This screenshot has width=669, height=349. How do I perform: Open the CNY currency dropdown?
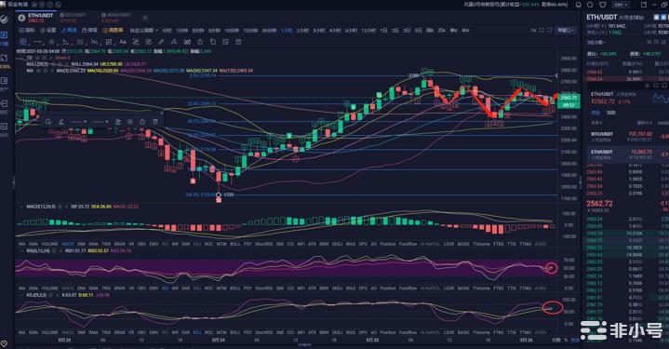(621, 5)
